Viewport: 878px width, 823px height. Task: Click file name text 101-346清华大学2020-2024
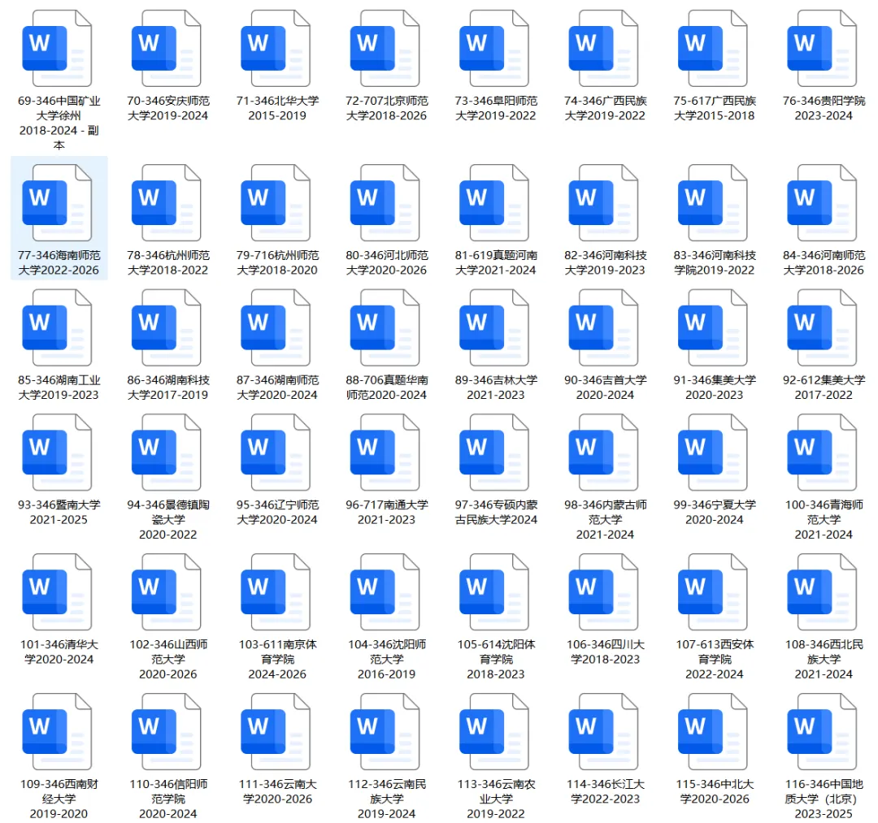coord(59,652)
